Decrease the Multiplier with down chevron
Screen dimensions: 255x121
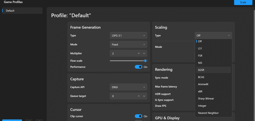pyautogui.click(x=144, y=53)
